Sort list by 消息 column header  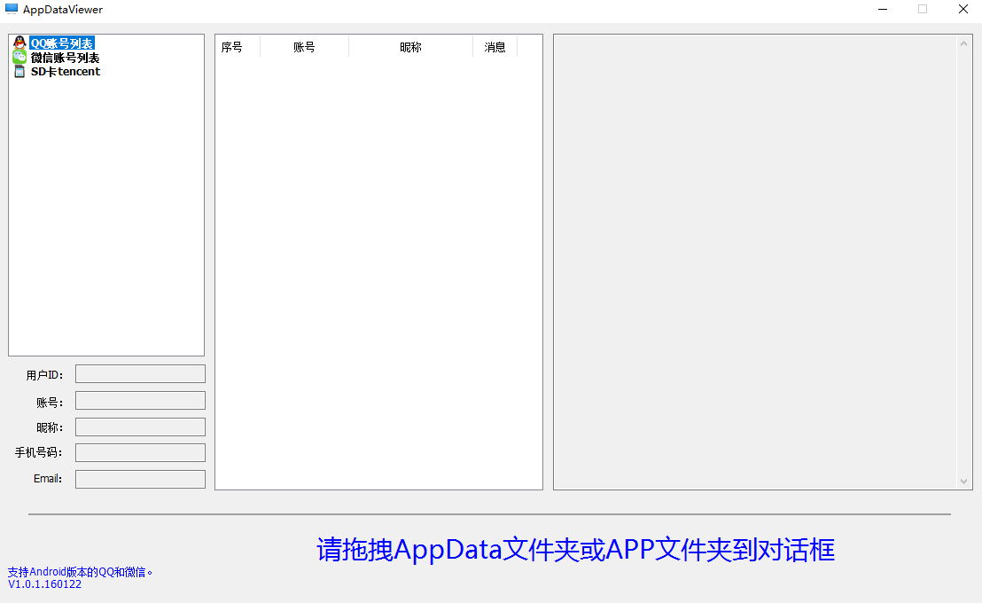pyautogui.click(x=495, y=47)
